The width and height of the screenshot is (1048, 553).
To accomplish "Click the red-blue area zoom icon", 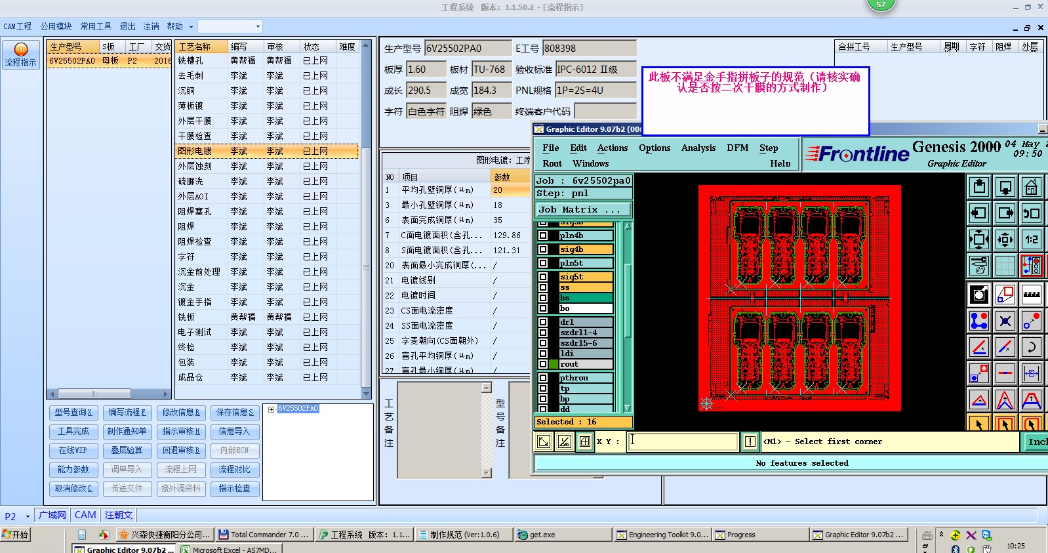I will pos(1005,295).
